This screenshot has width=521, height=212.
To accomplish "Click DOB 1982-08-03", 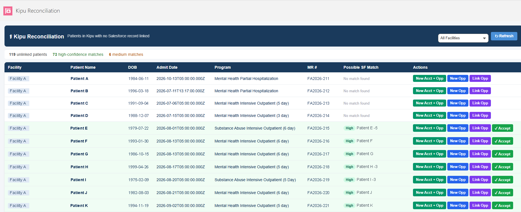I will coord(138,193).
